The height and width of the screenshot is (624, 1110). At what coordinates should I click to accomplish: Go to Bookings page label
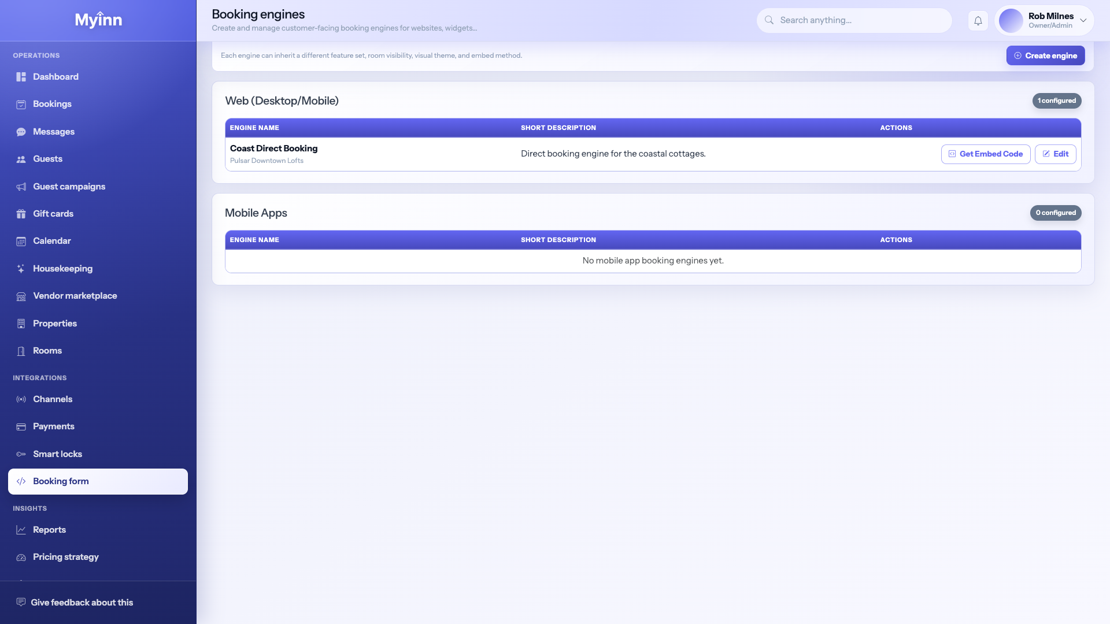[x=52, y=104]
